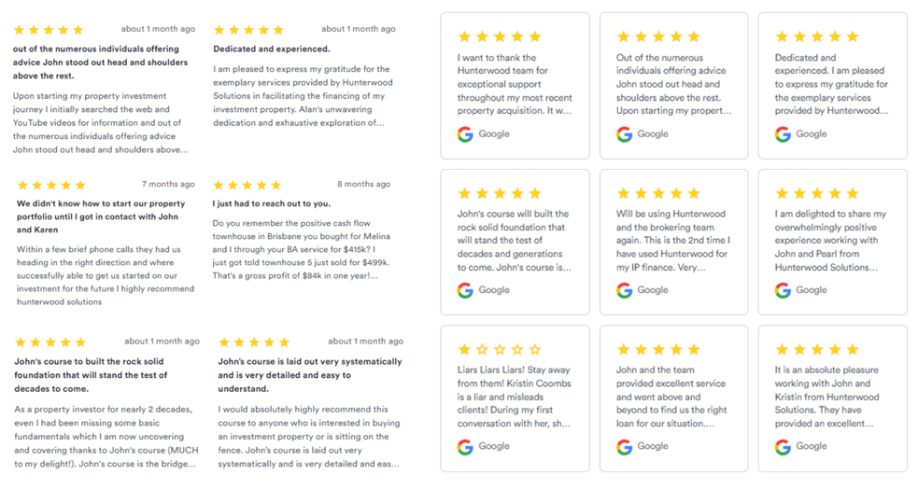Click '7 months ago' review timestamp
The image size is (918, 489).
168,185
